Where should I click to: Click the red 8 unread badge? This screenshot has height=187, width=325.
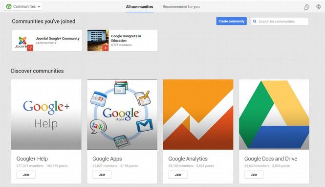(x=105, y=48)
